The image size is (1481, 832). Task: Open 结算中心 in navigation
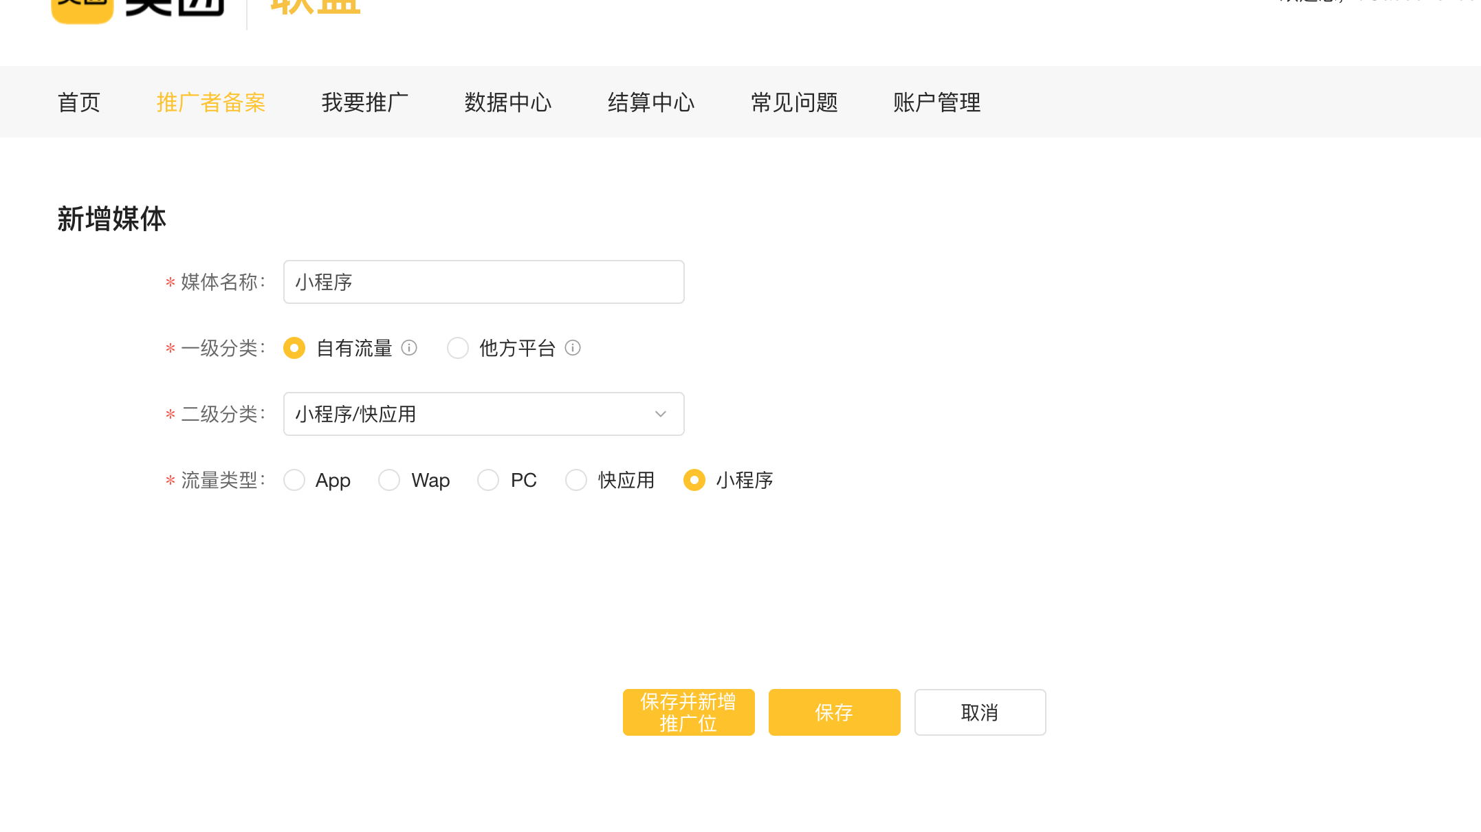tap(651, 102)
